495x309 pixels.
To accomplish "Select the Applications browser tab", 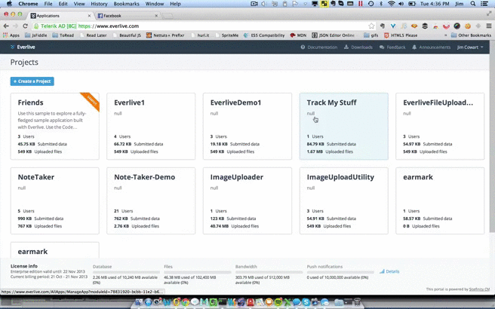I will (60, 15).
